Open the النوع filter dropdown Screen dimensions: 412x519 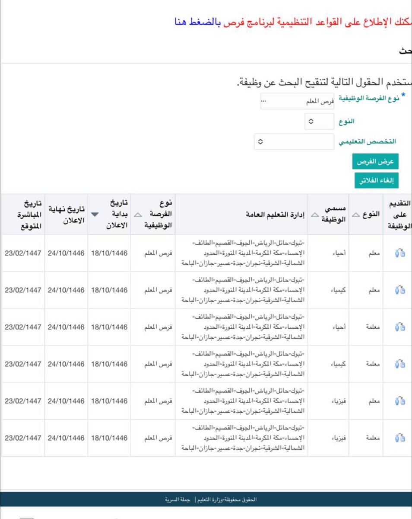[319, 122]
